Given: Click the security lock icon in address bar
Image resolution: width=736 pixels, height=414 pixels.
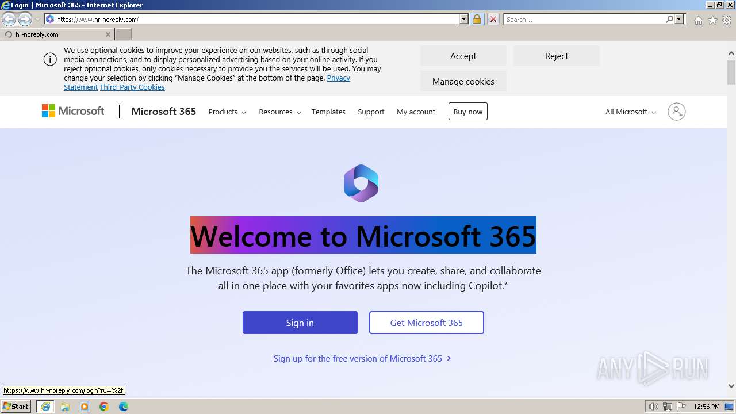Looking at the screenshot, I should tap(477, 19).
